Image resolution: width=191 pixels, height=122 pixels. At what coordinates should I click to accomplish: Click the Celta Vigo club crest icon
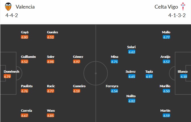(182, 6)
